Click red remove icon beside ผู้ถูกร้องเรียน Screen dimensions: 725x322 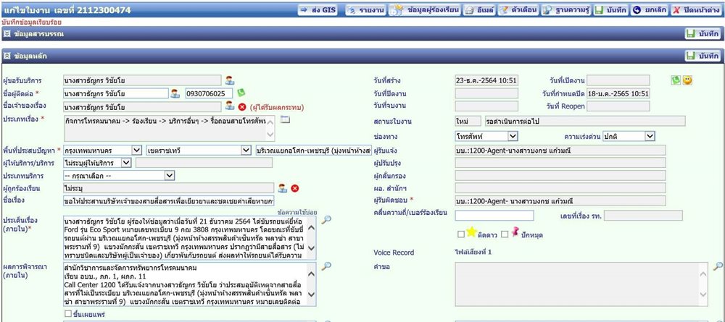(x=294, y=188)
